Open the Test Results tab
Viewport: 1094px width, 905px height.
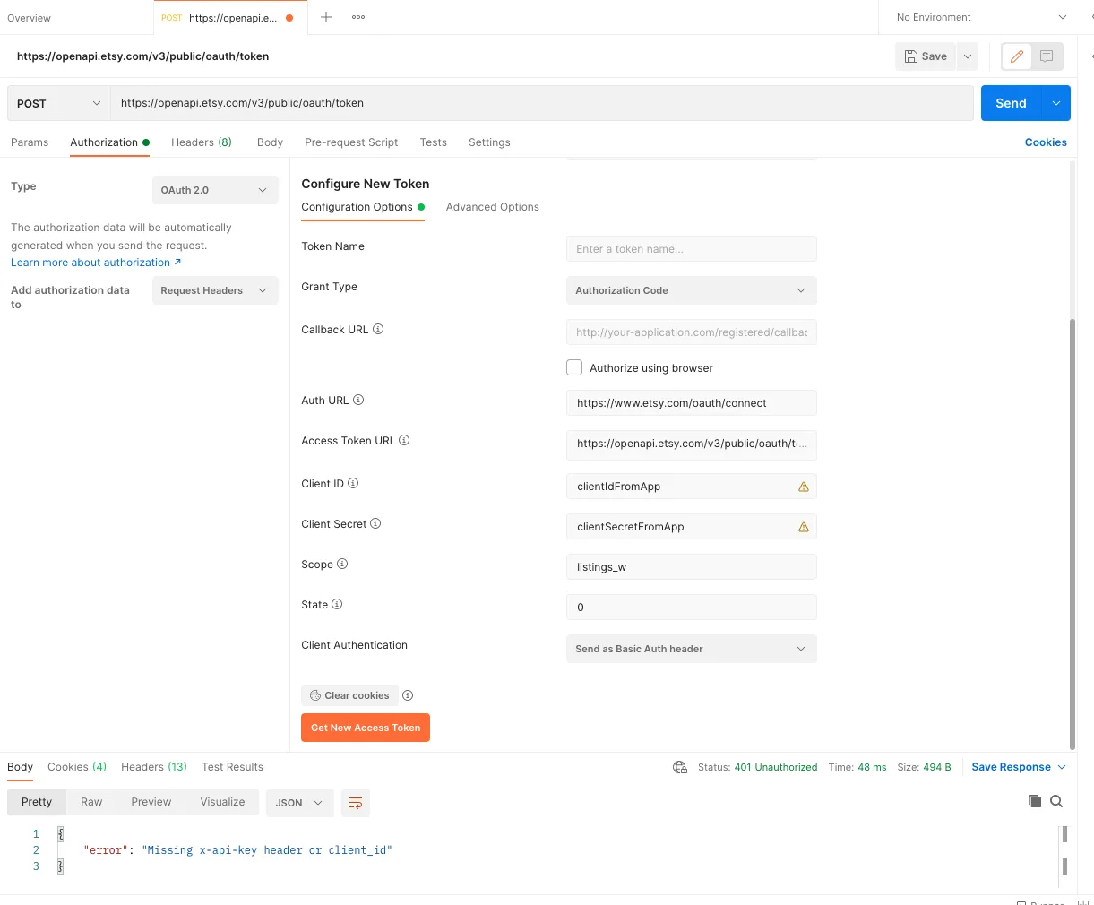click(233, 767)
